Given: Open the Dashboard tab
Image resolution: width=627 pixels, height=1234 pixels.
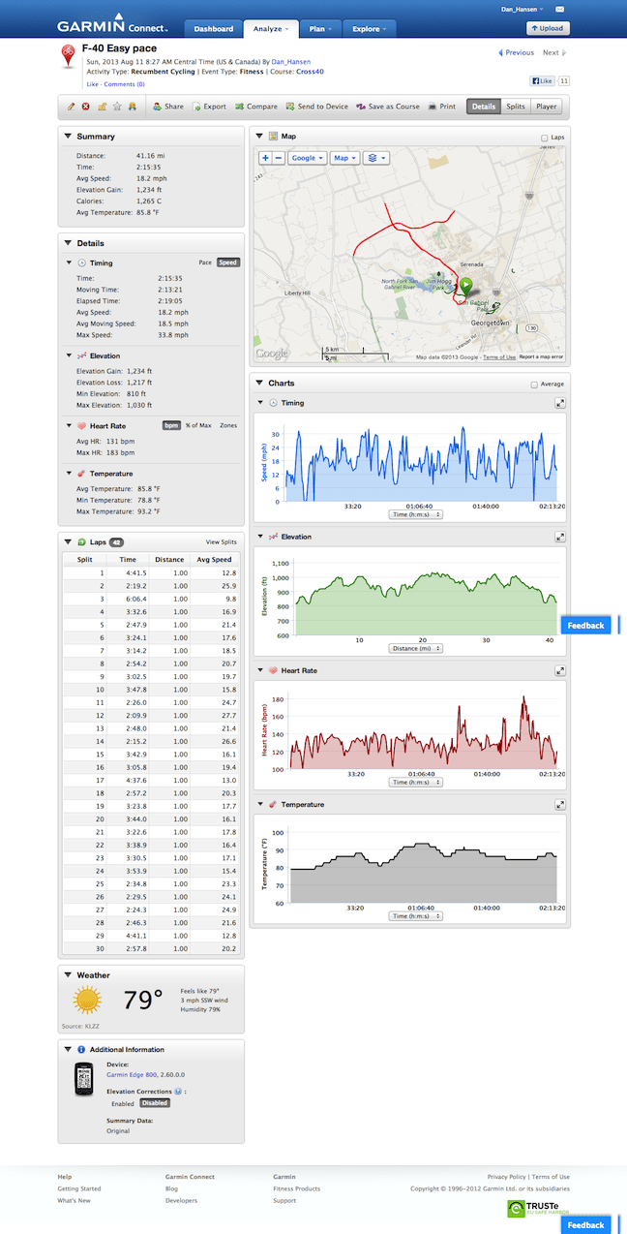Looking at the screenshot, I should [x=213, y=29].
